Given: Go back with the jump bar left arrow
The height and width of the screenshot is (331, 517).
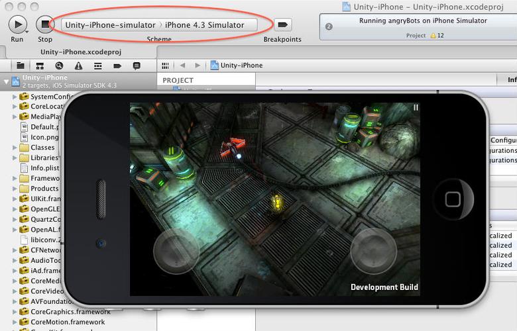Looking at the screenshot, I should [x=183, y=66].
